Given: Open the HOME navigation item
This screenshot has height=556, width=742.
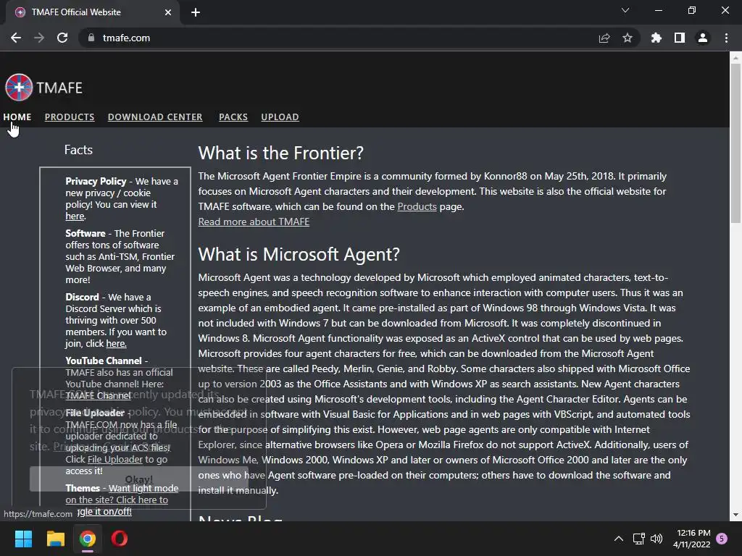Looking at the screenshot, I should tap(17, 117).
